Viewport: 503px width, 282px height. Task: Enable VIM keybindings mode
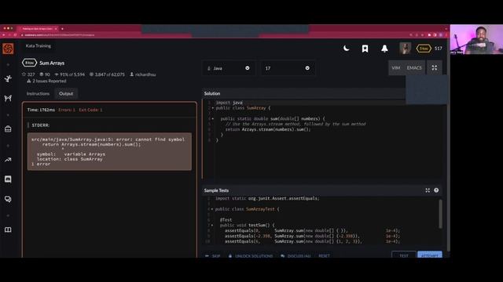(x=396, y=68)
